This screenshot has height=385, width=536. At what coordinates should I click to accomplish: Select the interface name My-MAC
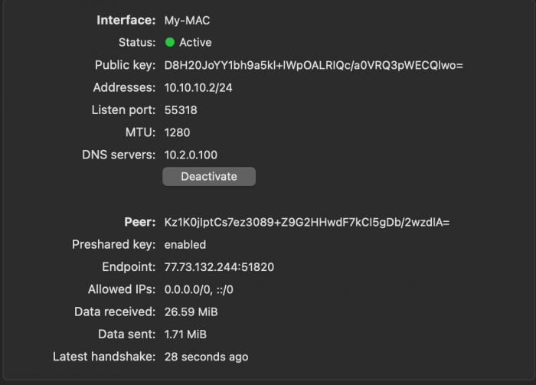coord(188,20)
